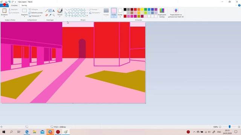Switch to the Основне tab
The image size is (241, 135).
pyautogui.click(x=14, y=5)
